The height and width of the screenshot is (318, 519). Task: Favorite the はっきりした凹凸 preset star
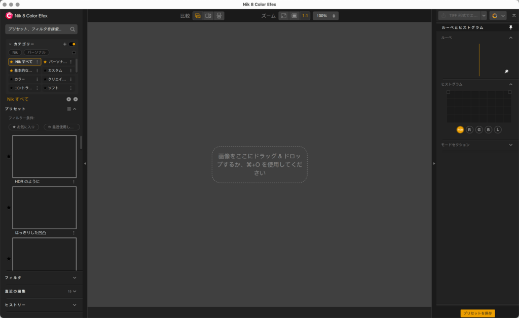coord(9,208)
